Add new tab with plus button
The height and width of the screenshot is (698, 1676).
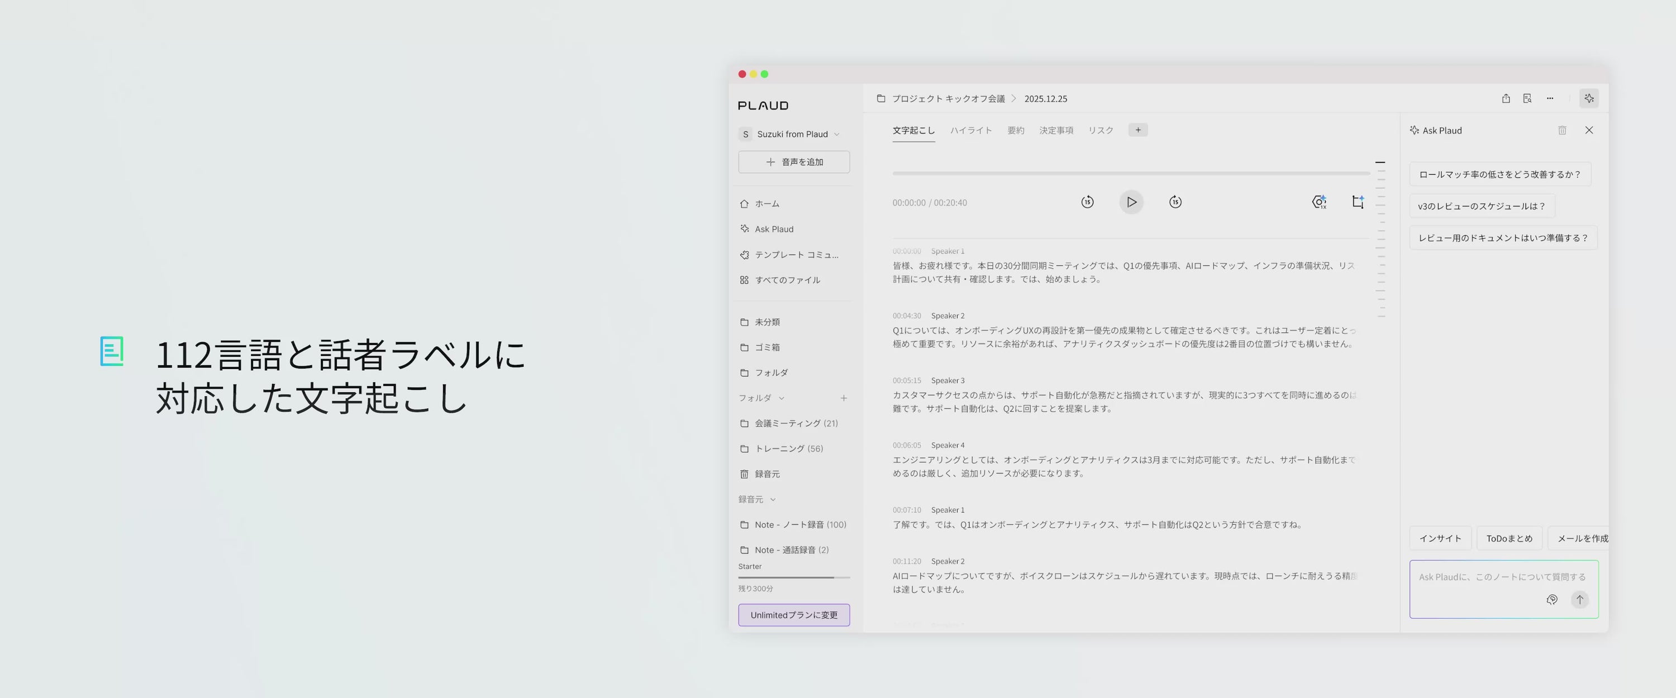pos(1138,130)
